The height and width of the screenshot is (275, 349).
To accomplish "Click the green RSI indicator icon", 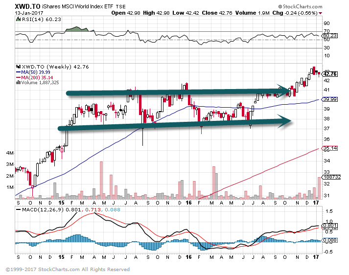I will (18, 20).
